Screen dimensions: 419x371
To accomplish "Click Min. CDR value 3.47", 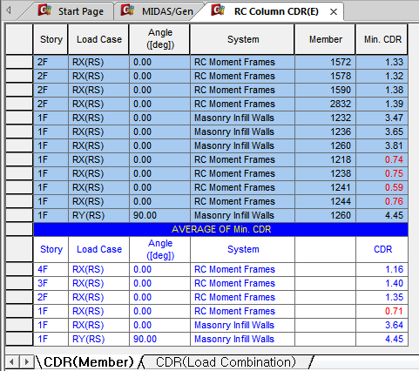I will tap(382, 118).
